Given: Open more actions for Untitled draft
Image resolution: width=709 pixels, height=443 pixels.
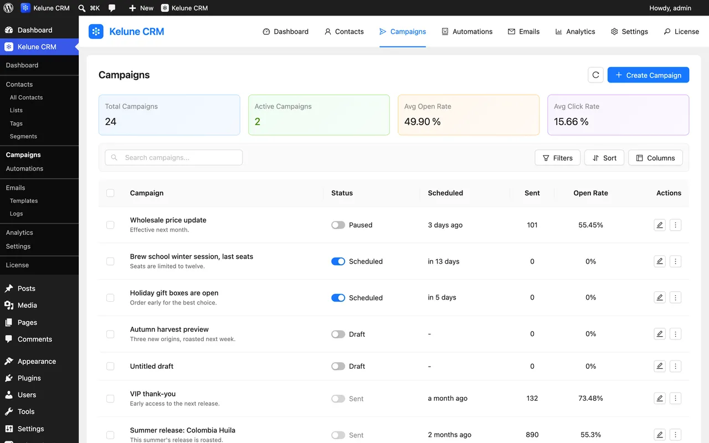Looking at the screenshot, I should click(x=675, y=366).
